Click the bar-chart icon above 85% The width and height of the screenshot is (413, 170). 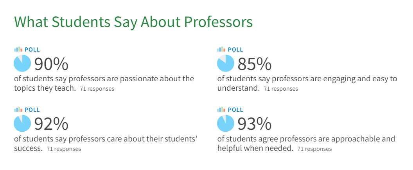(221, 49)
